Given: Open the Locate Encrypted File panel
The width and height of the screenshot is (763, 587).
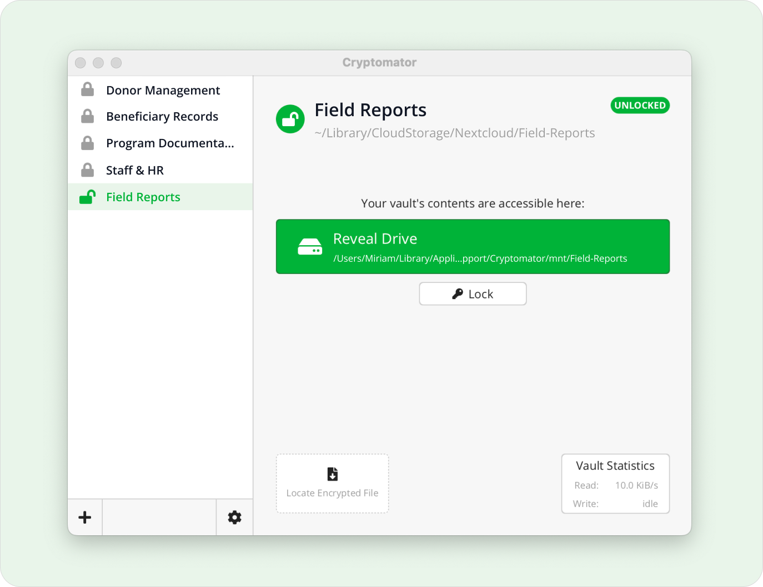Looking at the screenshot, I should pyautogui.click(x=332, y=484).
